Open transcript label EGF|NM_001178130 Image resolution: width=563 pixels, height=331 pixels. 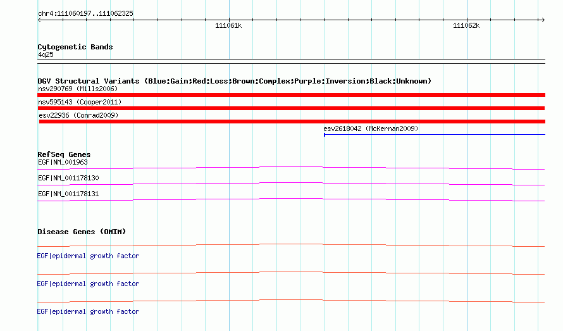[x=68, y=178]
